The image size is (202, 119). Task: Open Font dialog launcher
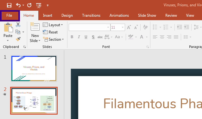(148, 47)
